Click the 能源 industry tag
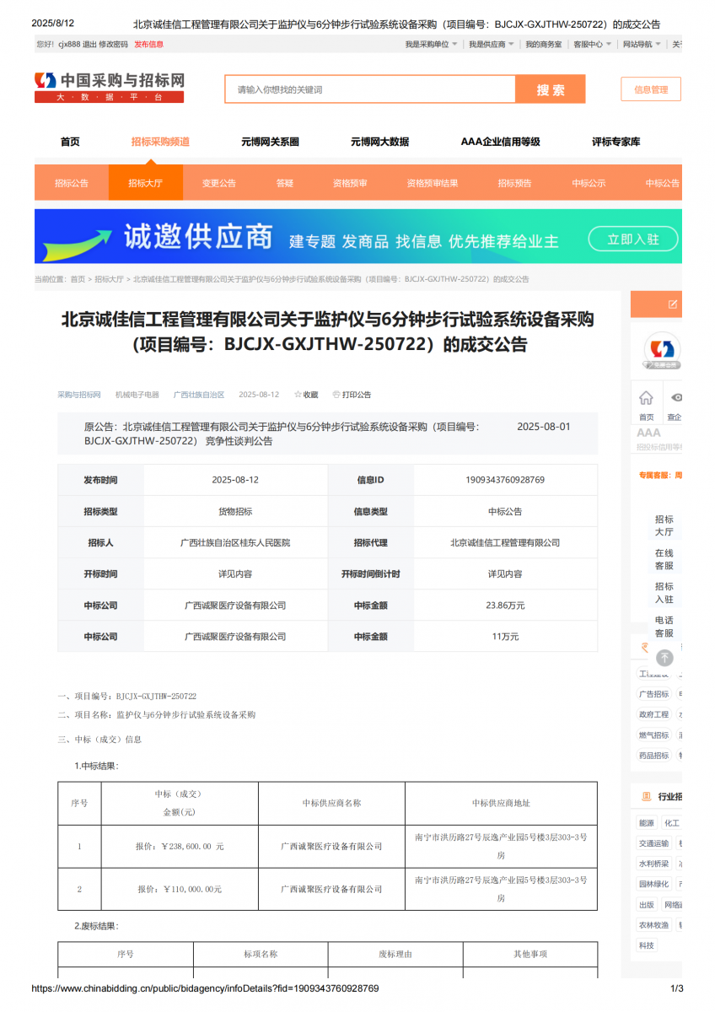715x1012 pixels. [647, 823]
